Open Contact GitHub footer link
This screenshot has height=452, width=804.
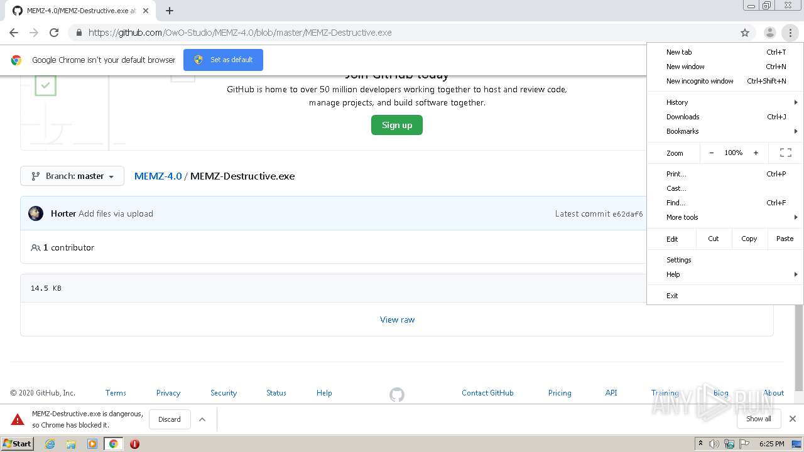pyautogui.click(x=487, y=393)
